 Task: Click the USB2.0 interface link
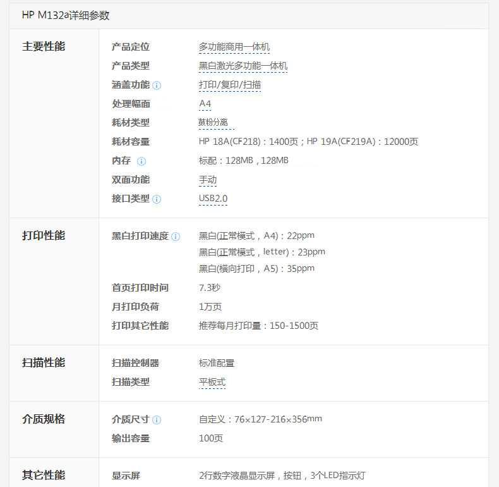(213, 199)
